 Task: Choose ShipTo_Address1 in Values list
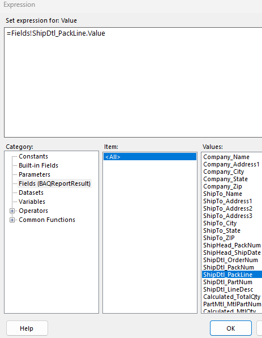tap(227, 201)
